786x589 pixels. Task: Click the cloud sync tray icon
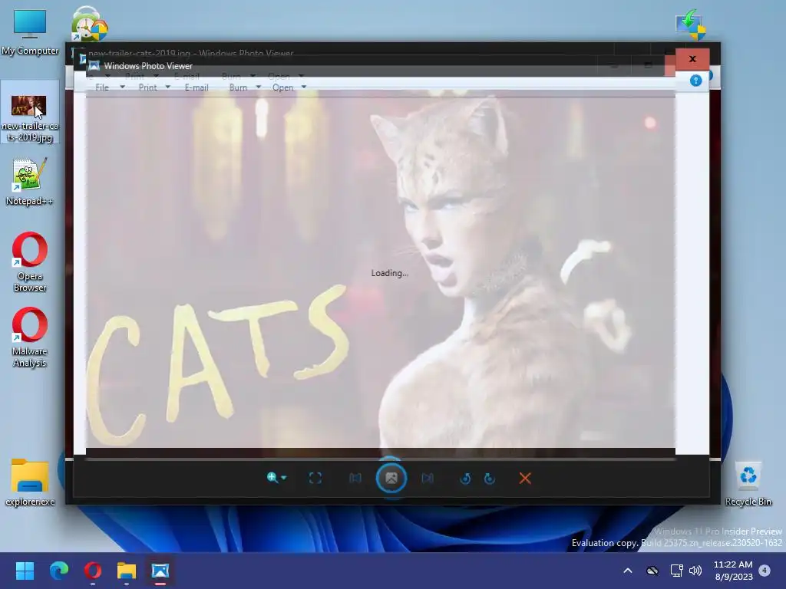coord(652,571)
